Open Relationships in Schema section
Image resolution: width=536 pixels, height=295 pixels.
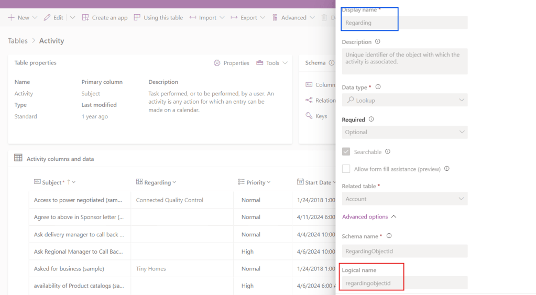coord(320,100)
